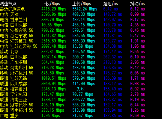162x119 pixels.
Task: Click the 上传/Mbps column header
Action: (x=82, y=4)
